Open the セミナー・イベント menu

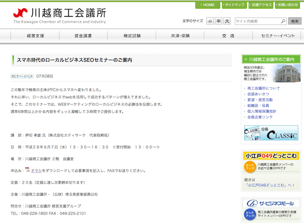tap(278, 36)
